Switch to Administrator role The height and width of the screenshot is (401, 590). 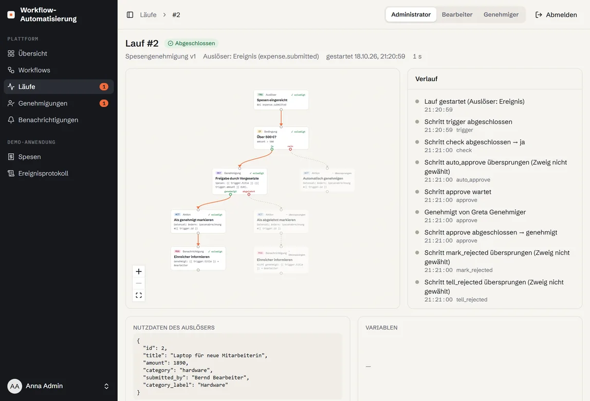411,14
